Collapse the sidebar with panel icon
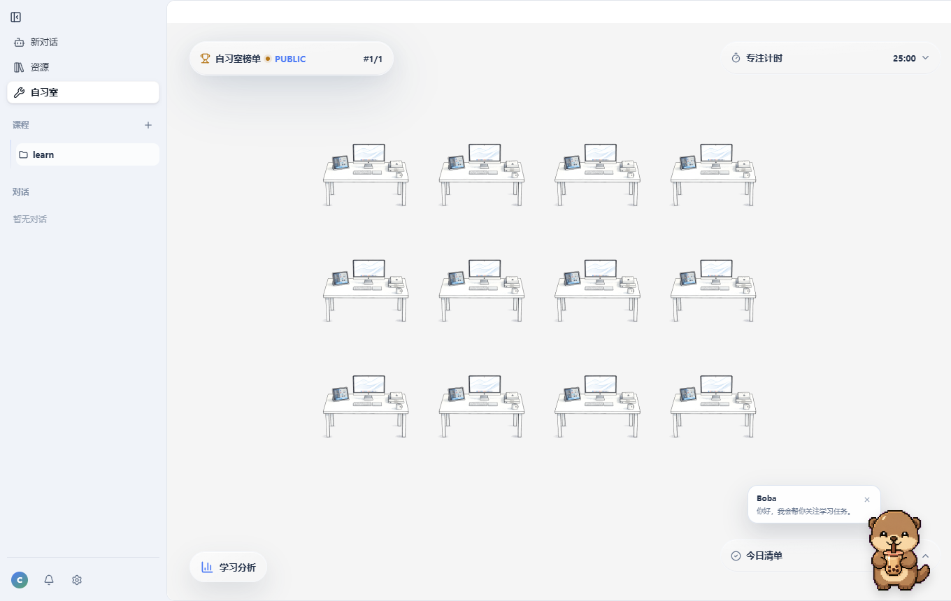The width and height of the screenshot is (951, 601). click(x=16, y=17)
